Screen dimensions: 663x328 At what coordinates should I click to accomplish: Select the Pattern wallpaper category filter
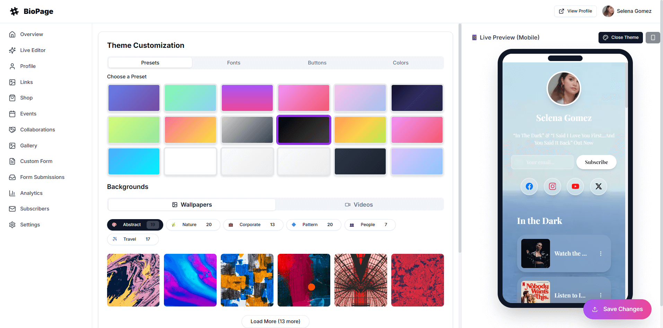click(x=313, y=225)
